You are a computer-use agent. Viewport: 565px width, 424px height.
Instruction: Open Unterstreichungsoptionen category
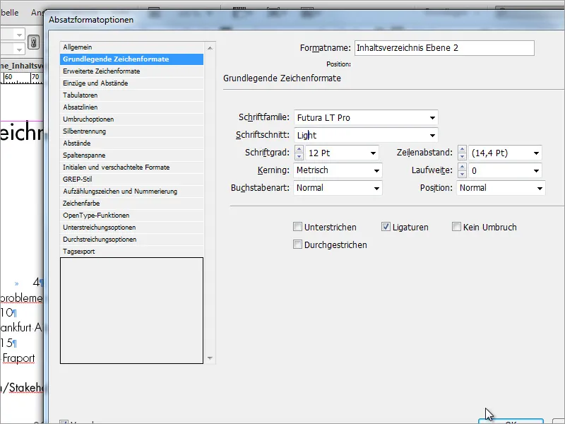click(x=131, y=228)
